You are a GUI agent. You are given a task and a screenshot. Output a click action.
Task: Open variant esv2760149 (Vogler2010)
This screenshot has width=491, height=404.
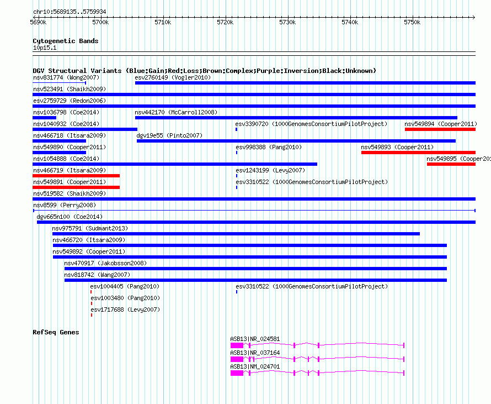pyautogui.click(x=173, y=77)
